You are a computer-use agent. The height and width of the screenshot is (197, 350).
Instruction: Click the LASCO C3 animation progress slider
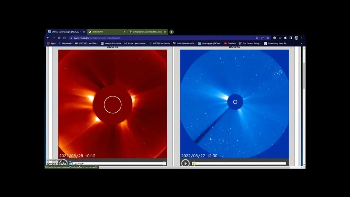point(239,164)
